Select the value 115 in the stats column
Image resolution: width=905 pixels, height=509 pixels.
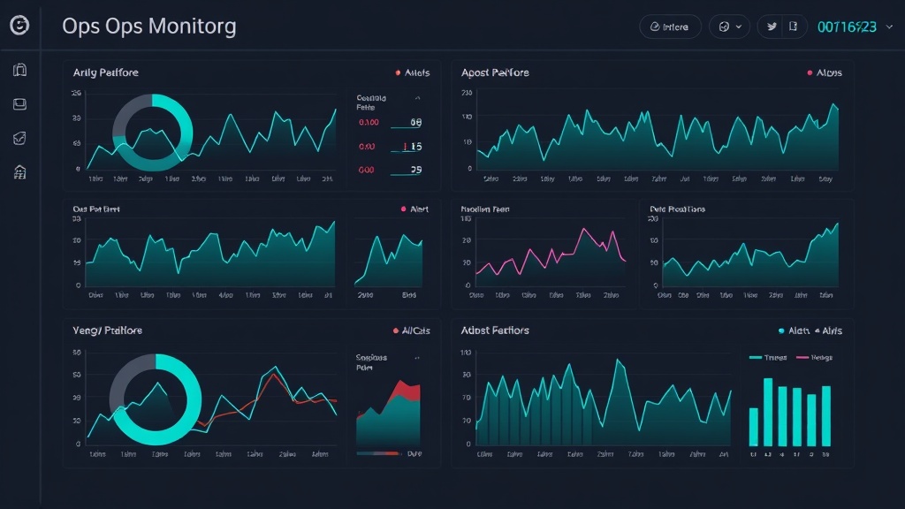click(412, 147)
